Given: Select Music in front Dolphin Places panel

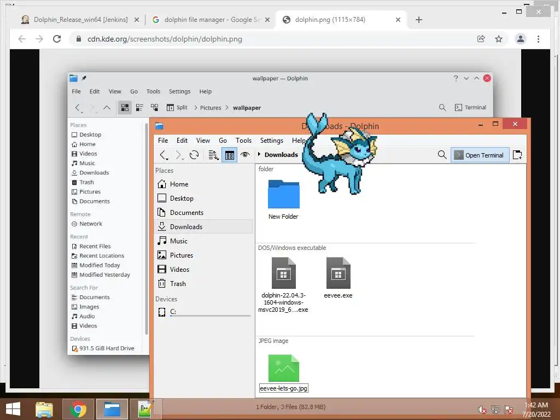Looking at the screenshot, I should [x=203, y=241].
